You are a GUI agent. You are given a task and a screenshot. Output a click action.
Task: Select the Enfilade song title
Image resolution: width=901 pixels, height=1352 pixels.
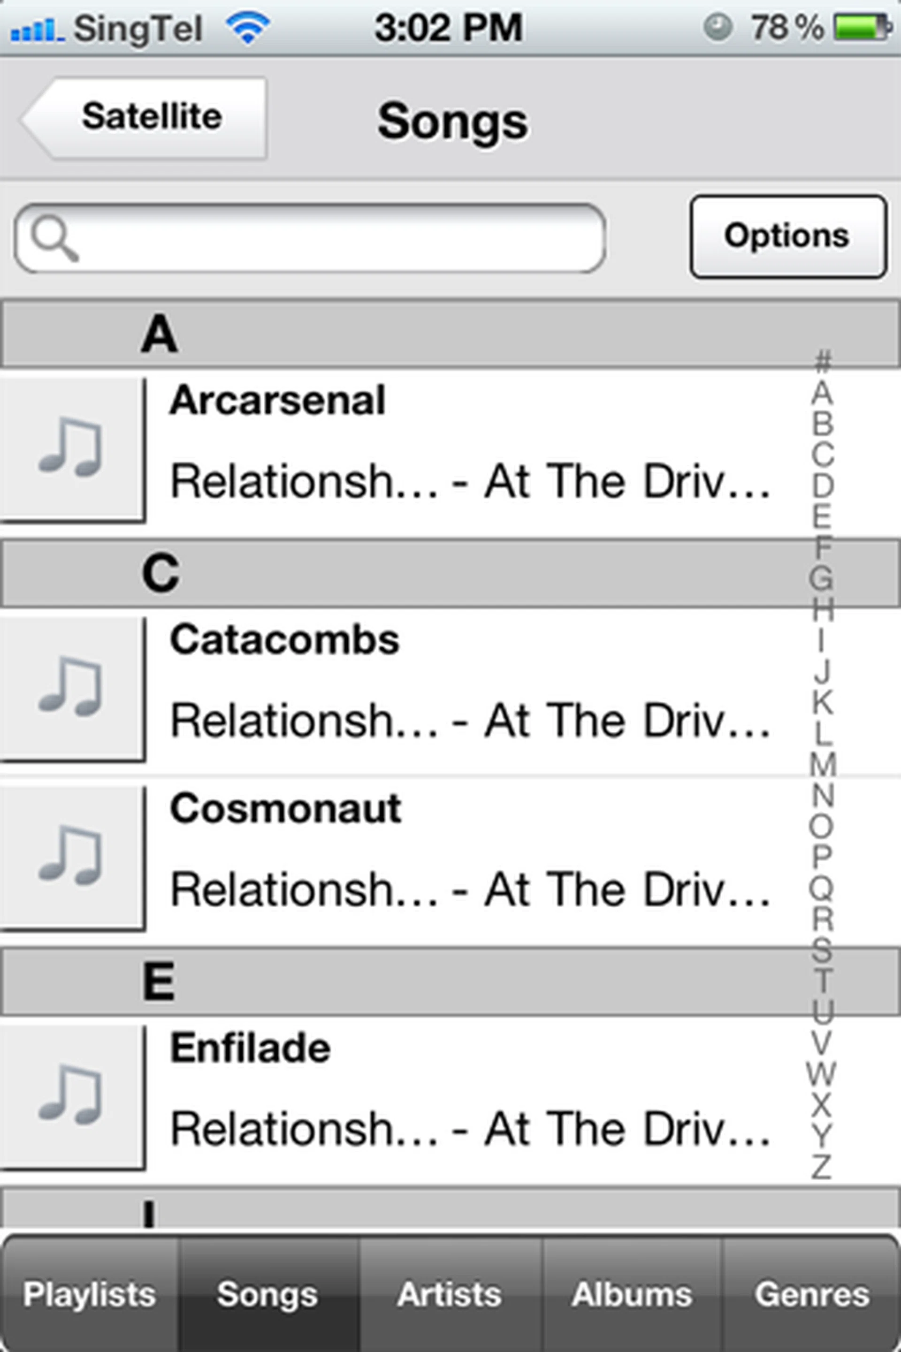[251, 1048]
